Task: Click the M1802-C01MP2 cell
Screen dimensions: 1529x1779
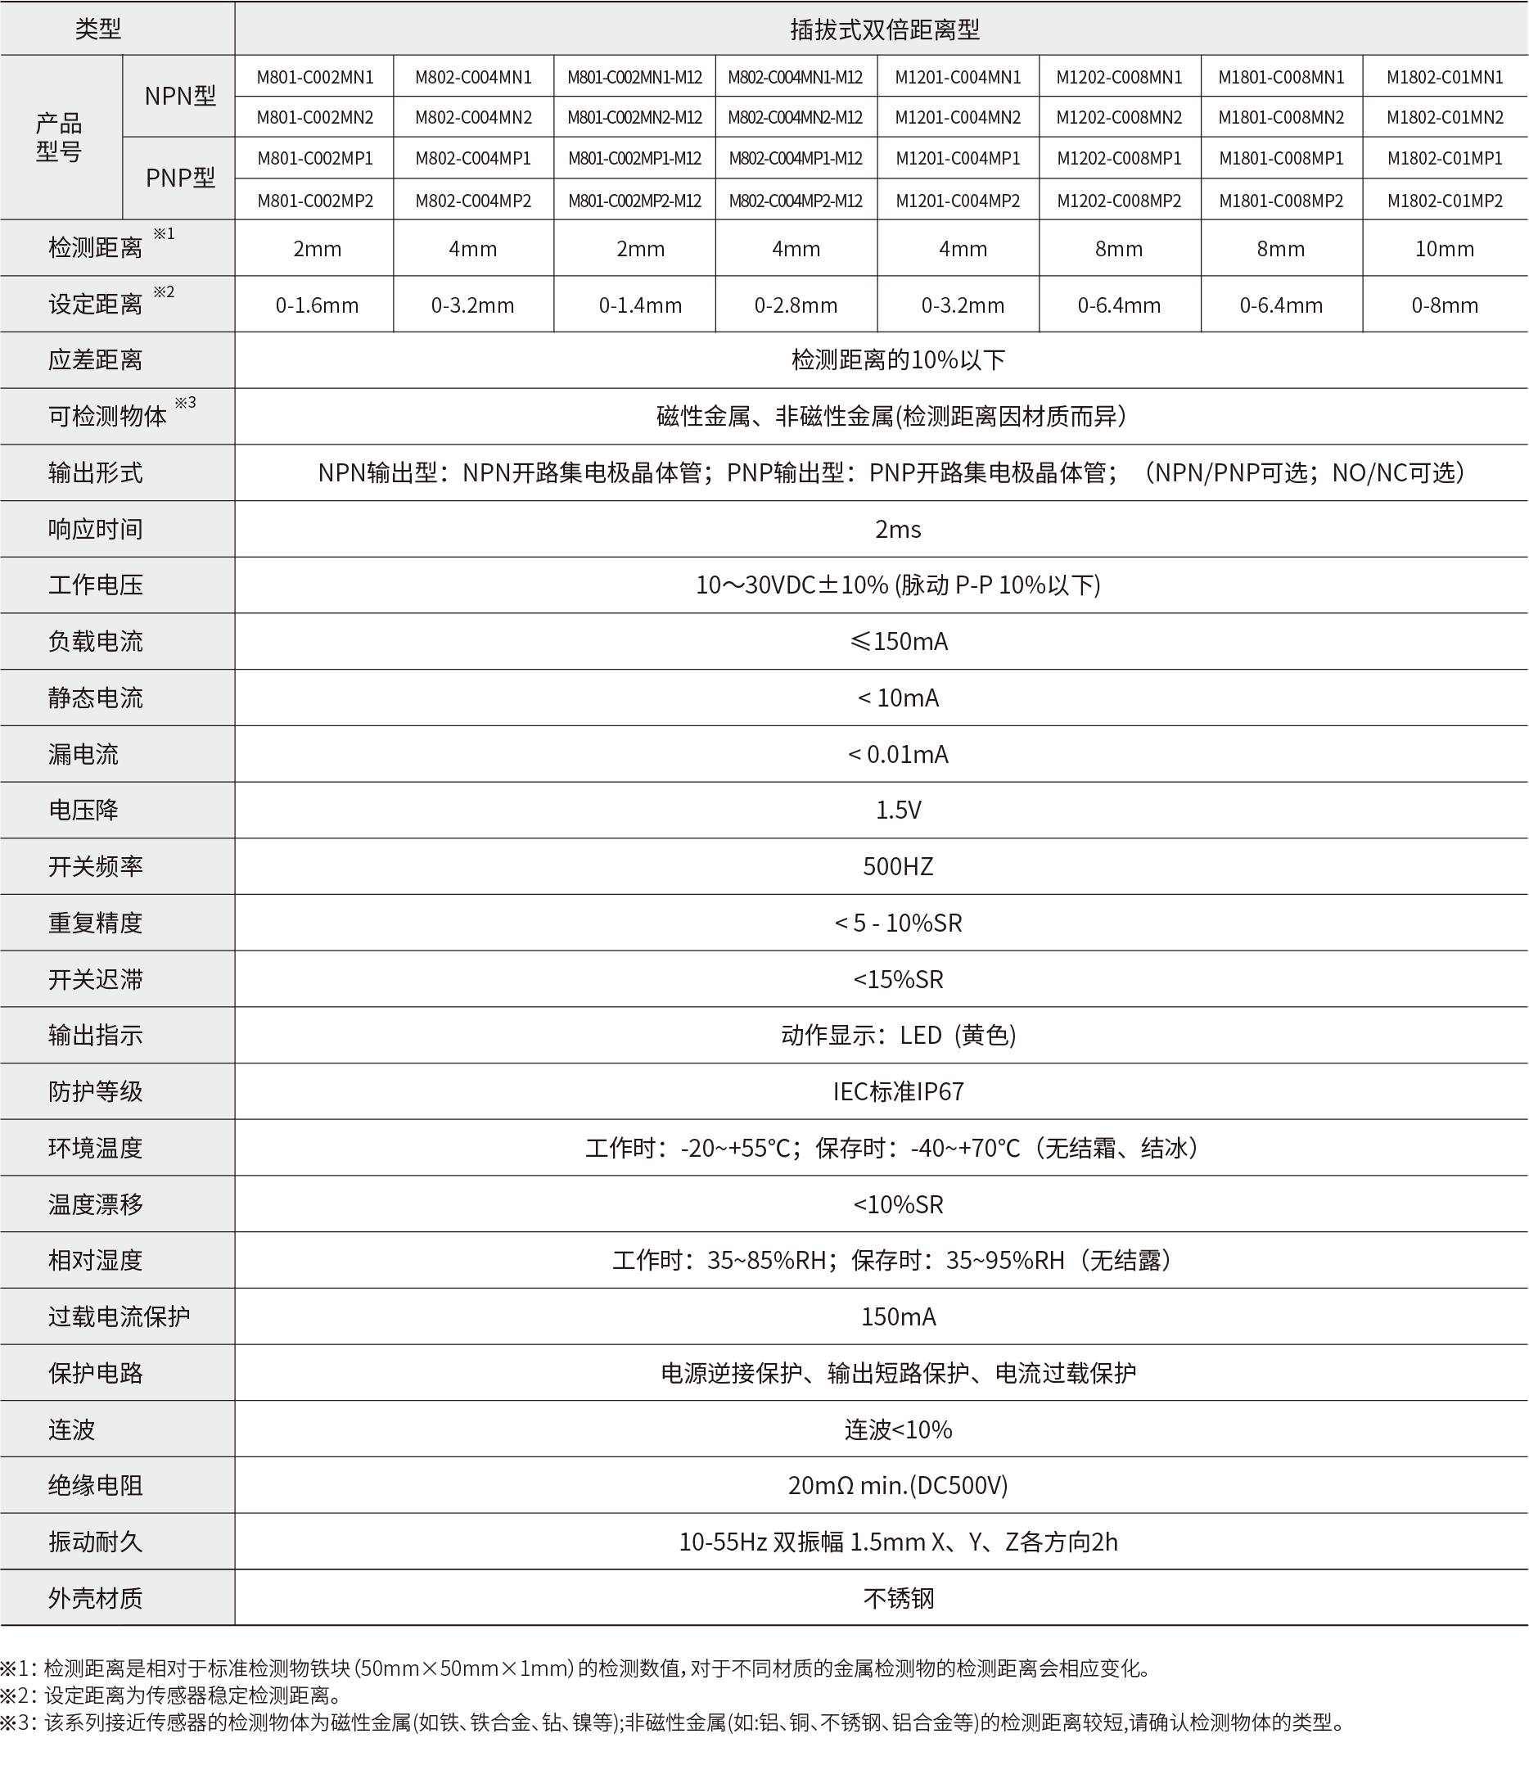Action: click(x=1445, y=201)
